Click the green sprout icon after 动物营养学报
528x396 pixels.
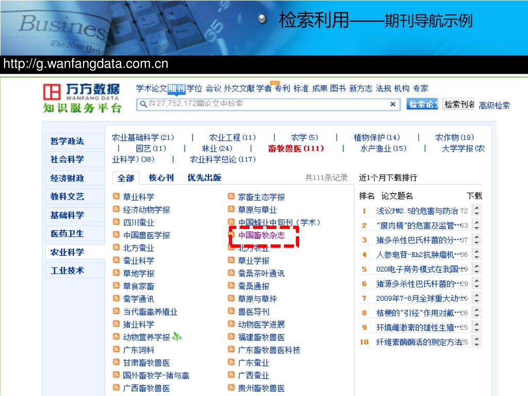(177, 336)
